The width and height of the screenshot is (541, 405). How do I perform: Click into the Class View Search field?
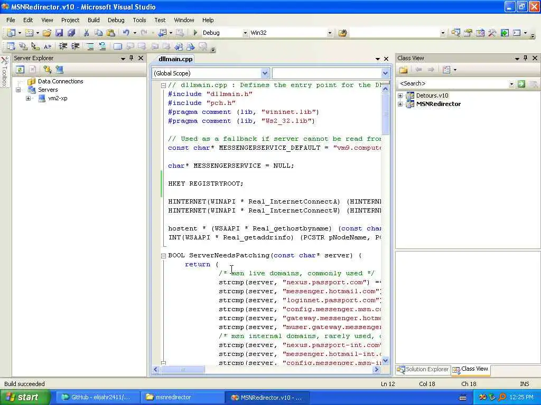click(x=453, y=84)
